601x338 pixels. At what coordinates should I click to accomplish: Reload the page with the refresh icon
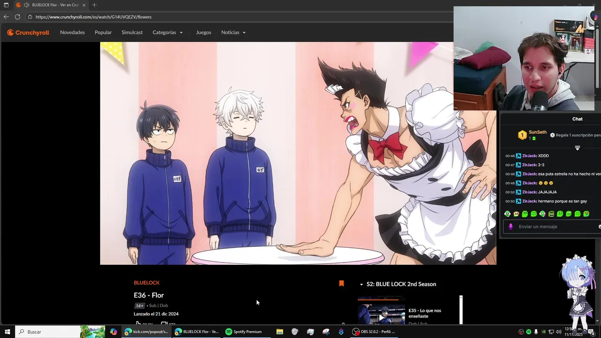coord(17,17)
